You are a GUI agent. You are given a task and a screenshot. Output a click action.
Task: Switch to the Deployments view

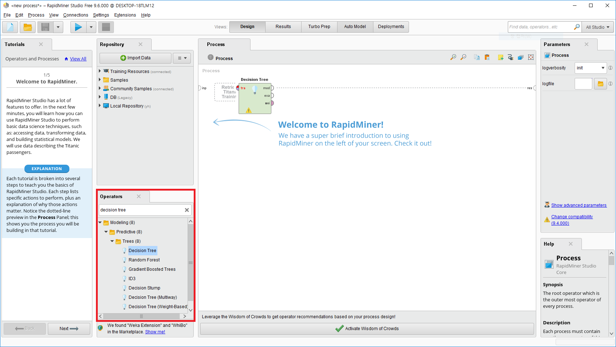click(391, 27)
